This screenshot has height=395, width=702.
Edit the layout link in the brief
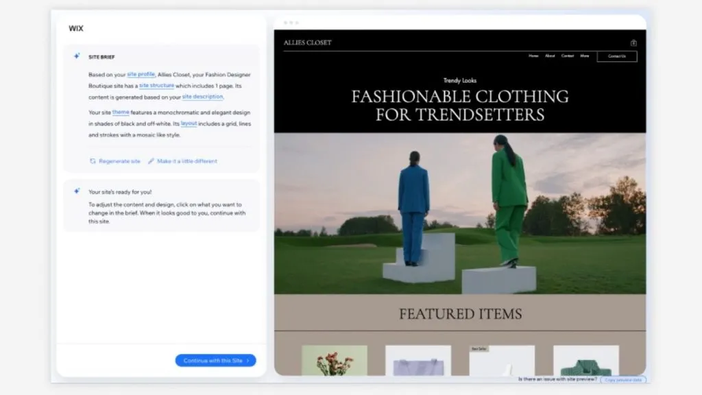click(189, 123)
